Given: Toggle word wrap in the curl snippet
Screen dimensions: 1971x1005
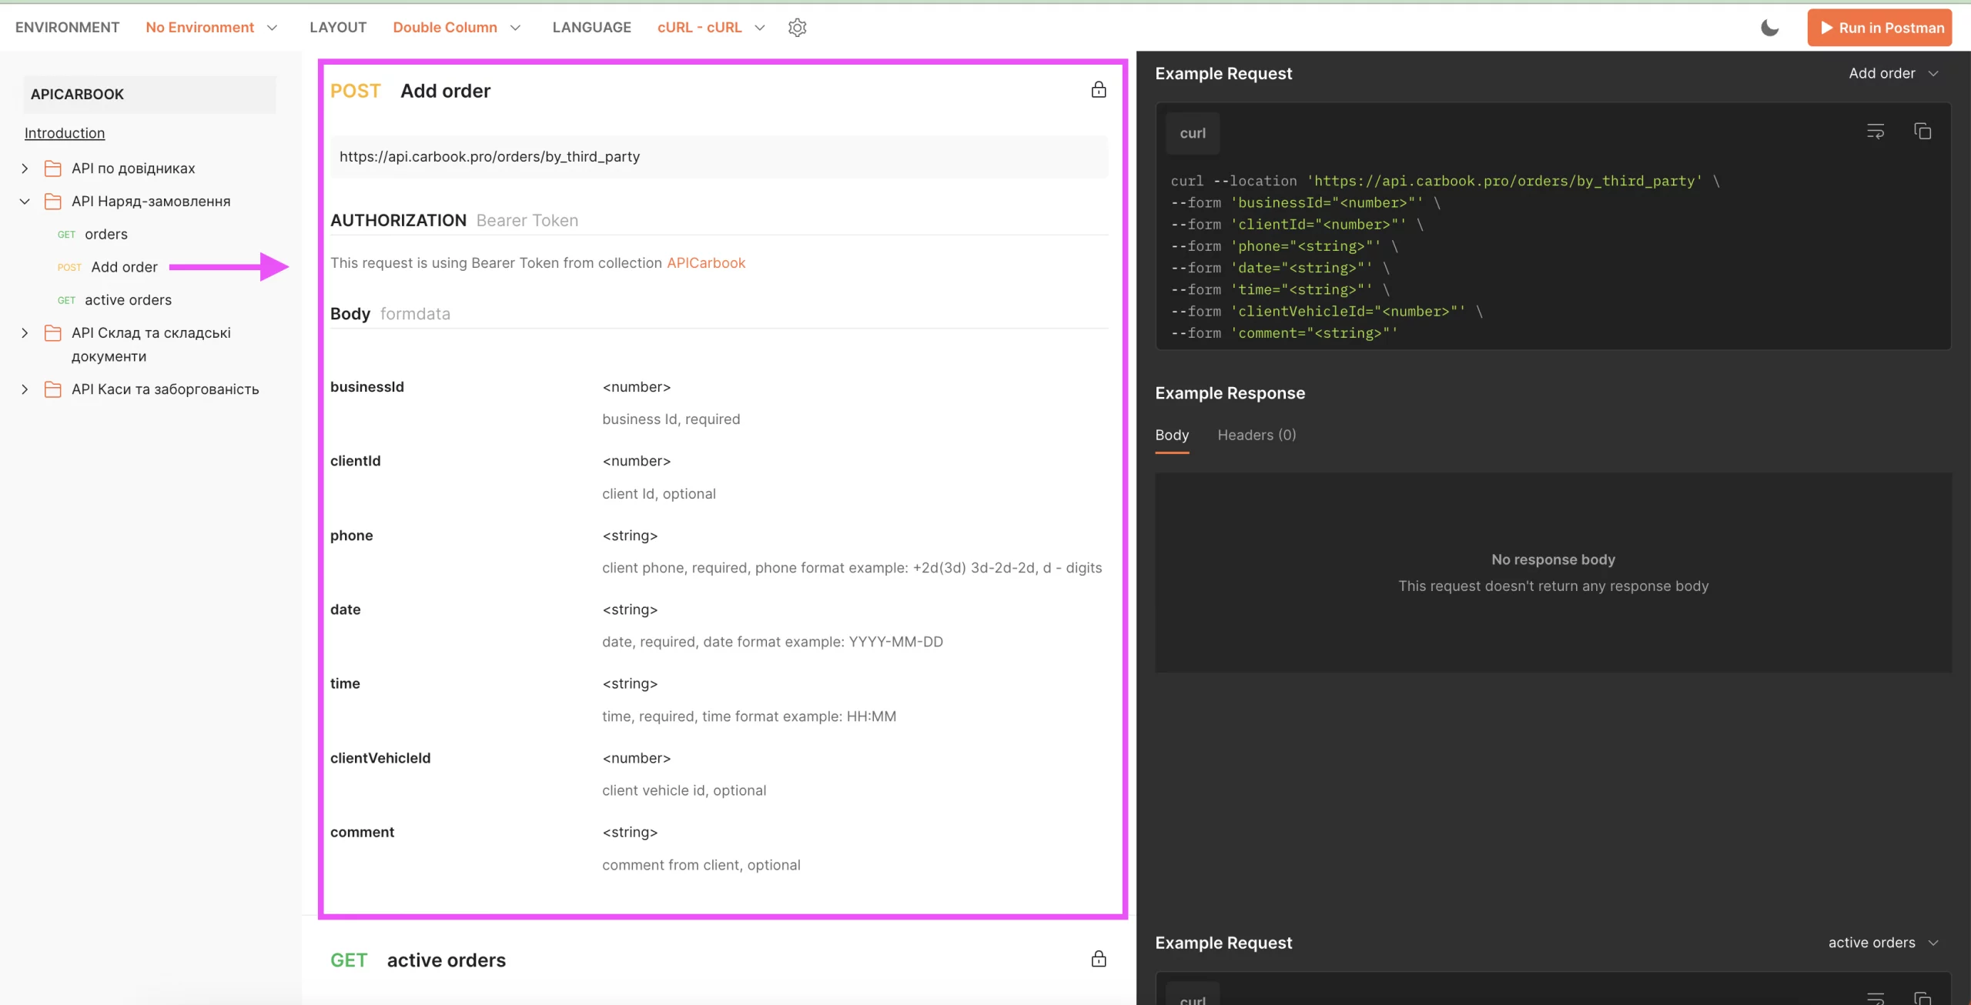Looking at the screenshot, I should click(x=1876, y=132).
